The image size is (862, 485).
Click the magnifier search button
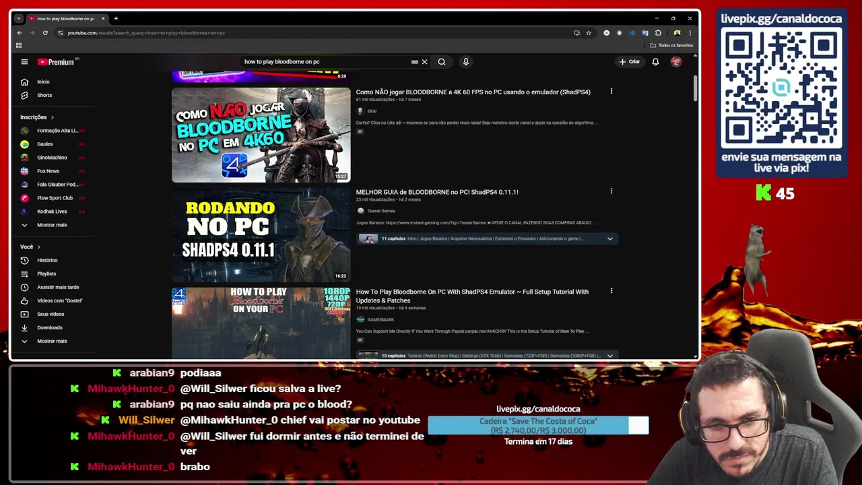tap(442, 62)
